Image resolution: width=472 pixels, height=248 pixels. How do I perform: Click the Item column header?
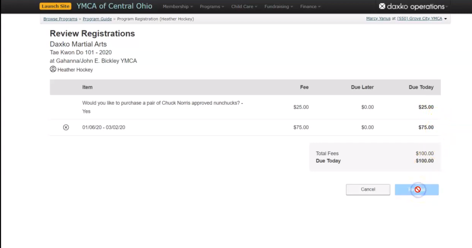(x=87, y=87)
